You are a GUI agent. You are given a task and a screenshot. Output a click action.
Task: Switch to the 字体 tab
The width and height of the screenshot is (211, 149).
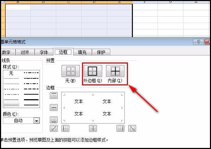pyautogui.click(x=44, y=52)
